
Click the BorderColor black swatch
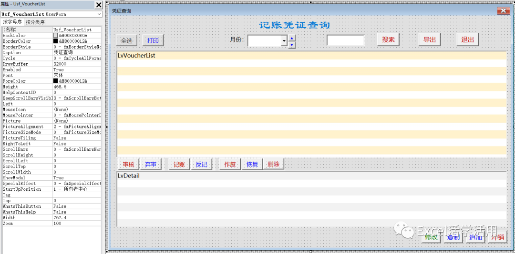pyautogui.click(x=55, y=41)
